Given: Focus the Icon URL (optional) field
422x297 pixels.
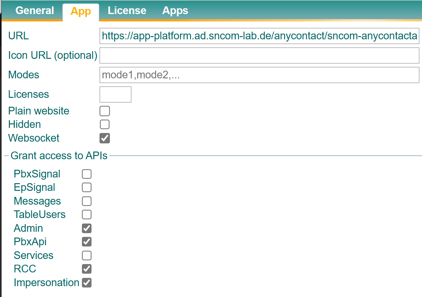Looking at the screenshot, I should tap(259, 56).
